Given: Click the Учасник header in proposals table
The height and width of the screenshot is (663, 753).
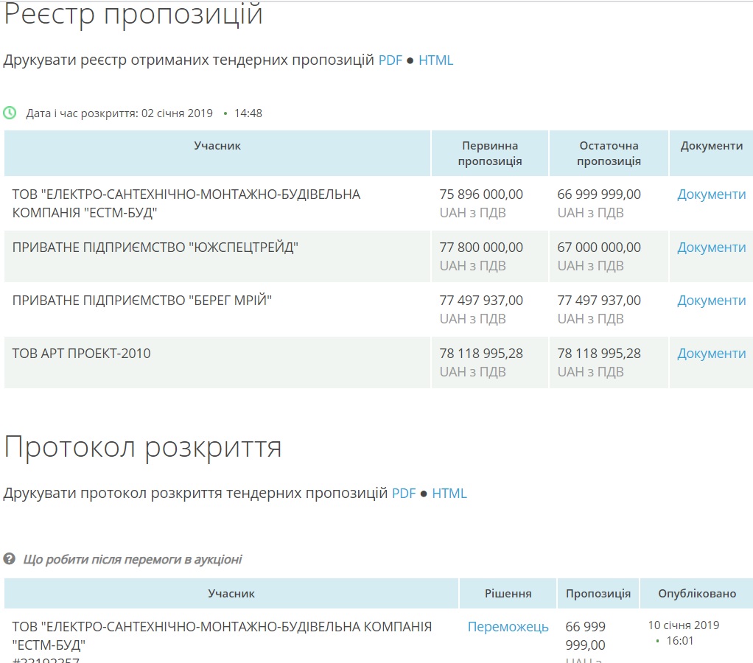Looking at the screenshot, I should tap(217, 146).
